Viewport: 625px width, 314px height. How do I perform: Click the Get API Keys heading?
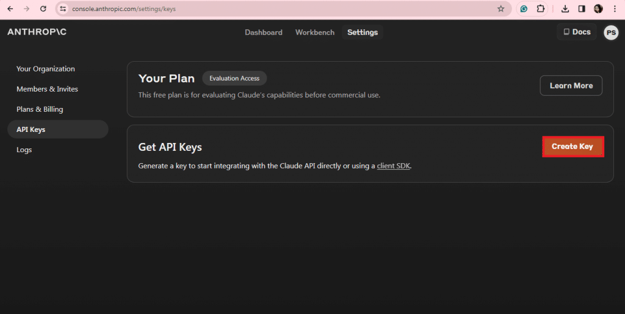click(x=170, y=147)
